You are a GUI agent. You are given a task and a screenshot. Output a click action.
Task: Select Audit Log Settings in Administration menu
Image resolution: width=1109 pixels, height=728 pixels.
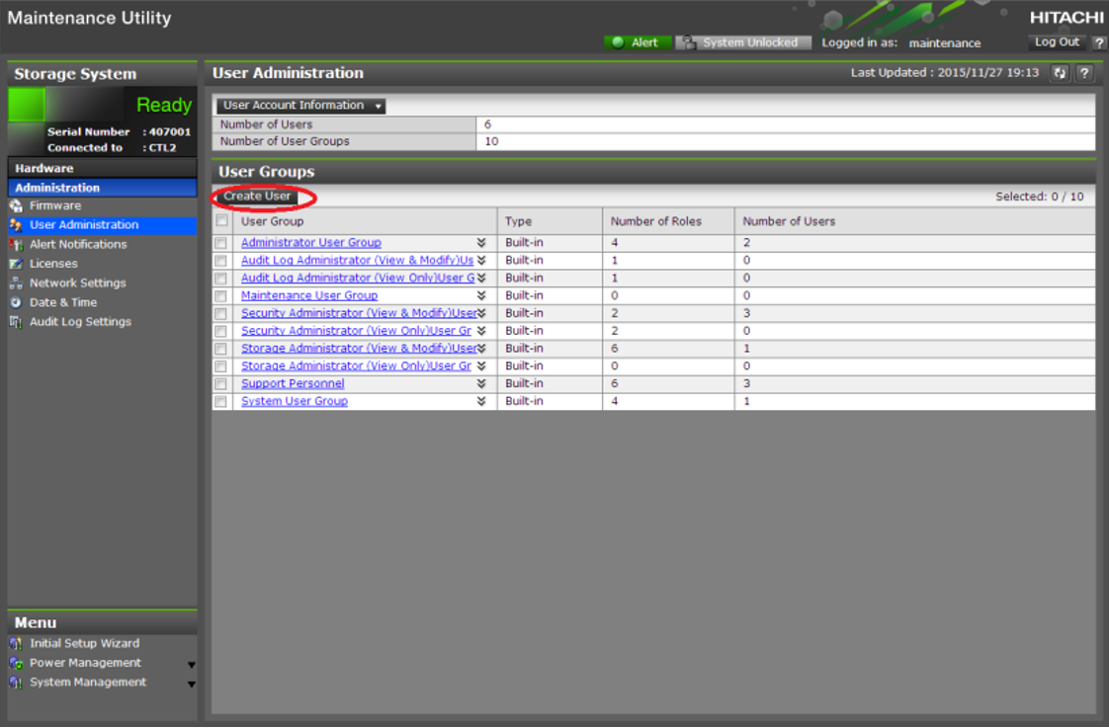80,322
